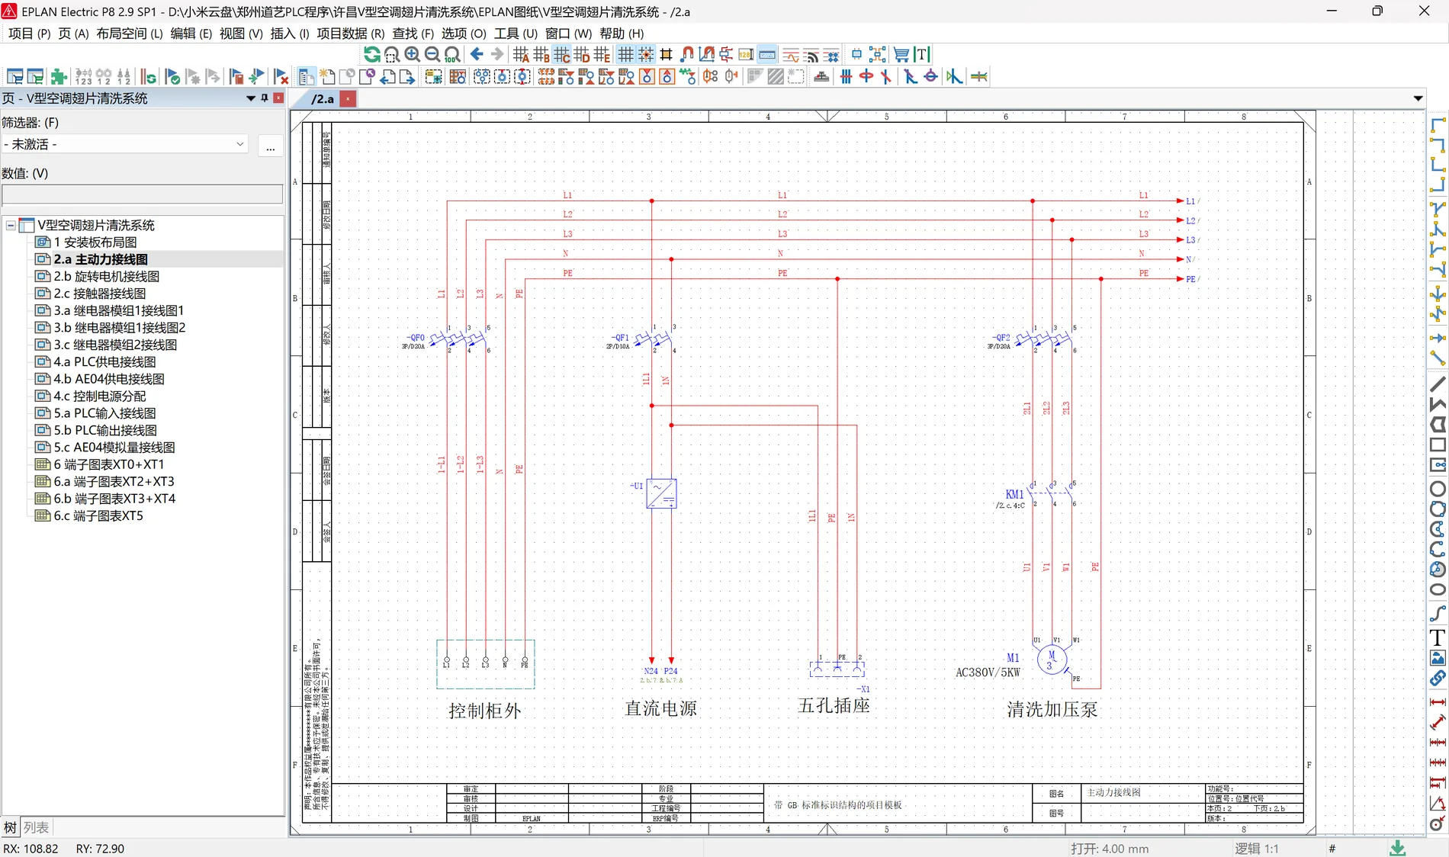Screen dimensions: 1449x857
Task: Toggle snap to grid button
Action: point(646,54)
